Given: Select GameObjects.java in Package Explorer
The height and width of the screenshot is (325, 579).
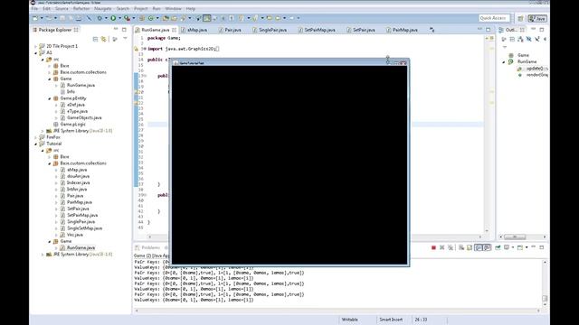Looking at the screenshot, I should click(x=84, y=117).
